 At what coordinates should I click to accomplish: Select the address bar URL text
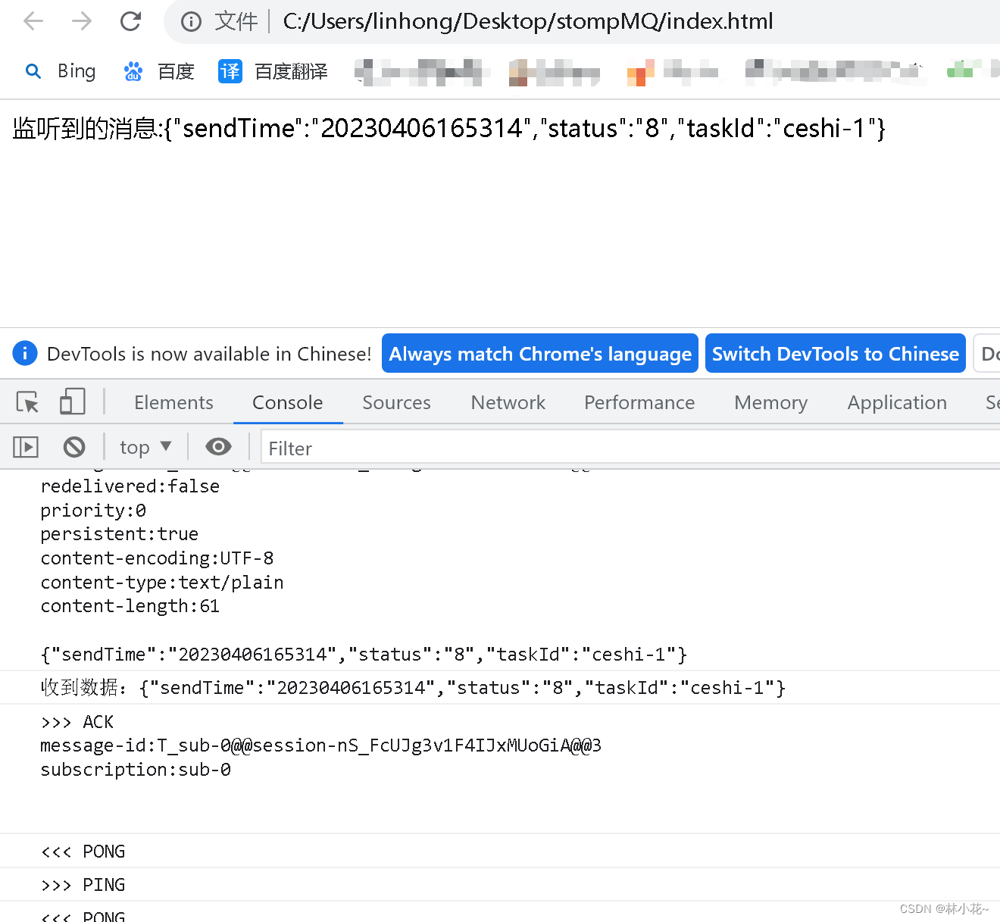pos(528,21)
